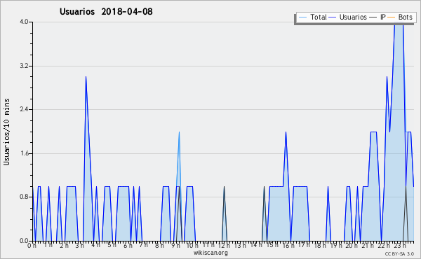The height and width of the screenshot is (259, 421).
Task: Click the CC BY-SA 3.0 license text
Action: point(399,253)
